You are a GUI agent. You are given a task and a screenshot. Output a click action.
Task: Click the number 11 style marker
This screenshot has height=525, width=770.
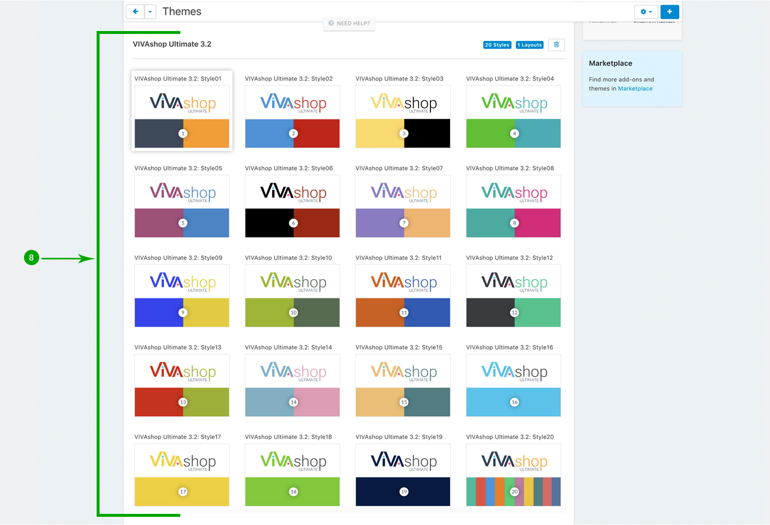pos(403,313)
